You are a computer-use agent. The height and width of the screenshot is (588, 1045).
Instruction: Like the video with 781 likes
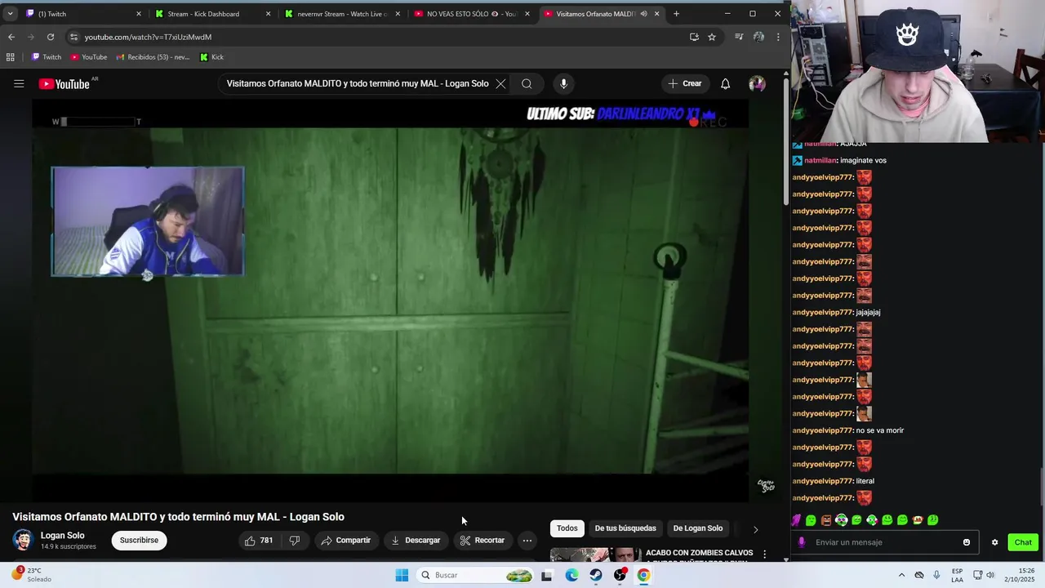point(259,541)
